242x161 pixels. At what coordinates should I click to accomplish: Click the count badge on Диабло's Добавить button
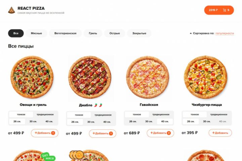(x=111, y=133)
